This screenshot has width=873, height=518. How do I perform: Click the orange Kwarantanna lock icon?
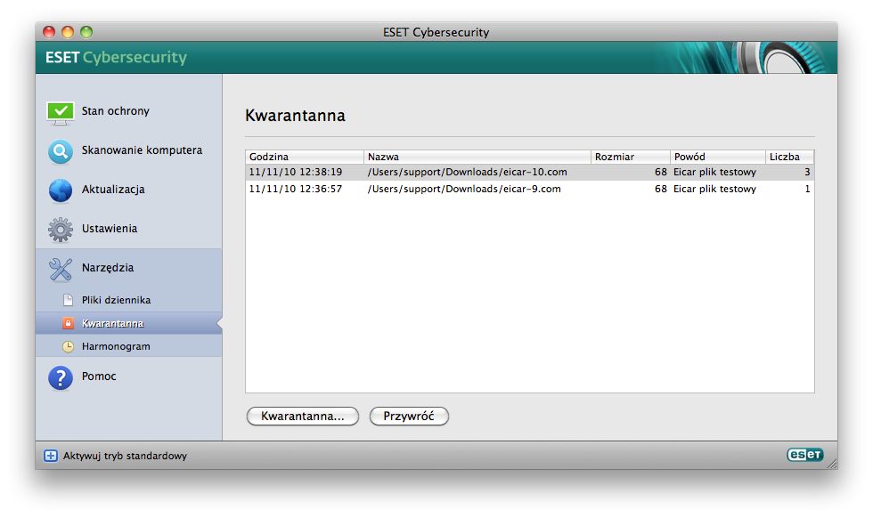(68, 323)
